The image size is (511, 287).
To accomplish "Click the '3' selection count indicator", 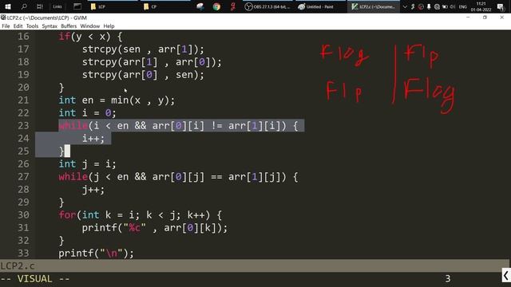I will 448,279.
